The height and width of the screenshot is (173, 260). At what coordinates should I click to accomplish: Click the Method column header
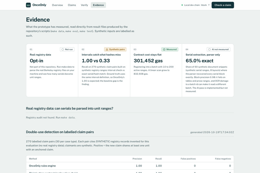tap(33, 159)
